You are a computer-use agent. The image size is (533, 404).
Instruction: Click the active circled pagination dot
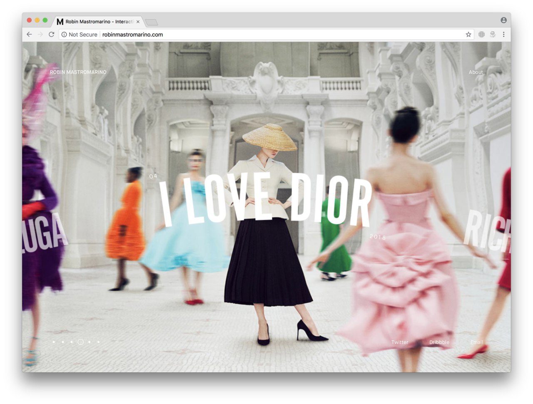80,342
